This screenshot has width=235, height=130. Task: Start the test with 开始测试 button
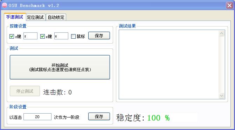click(x=60, y=67)
